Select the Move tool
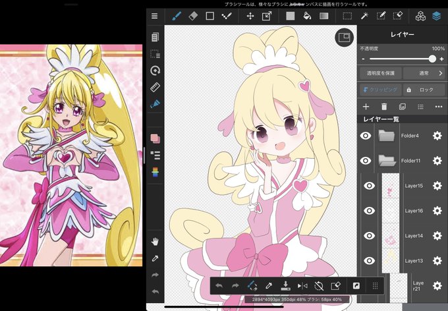The image size is (448, 311). [250, 16]
